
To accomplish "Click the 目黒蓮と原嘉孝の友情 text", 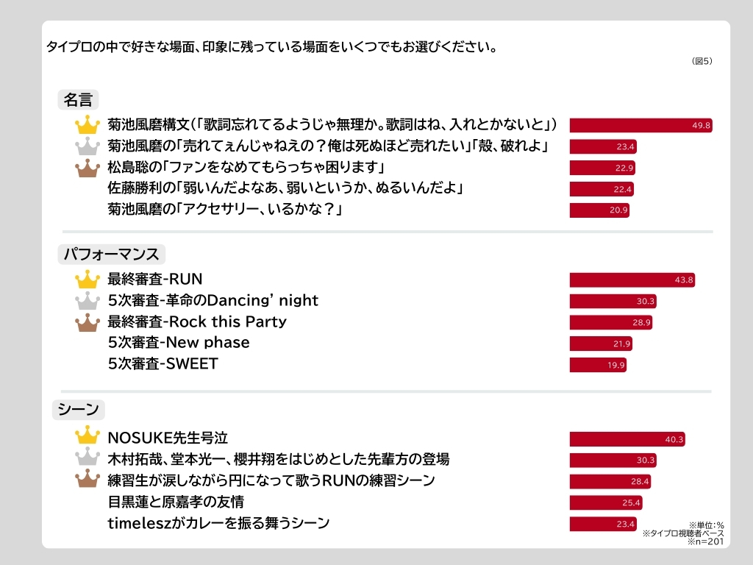I will pos(176,502).
